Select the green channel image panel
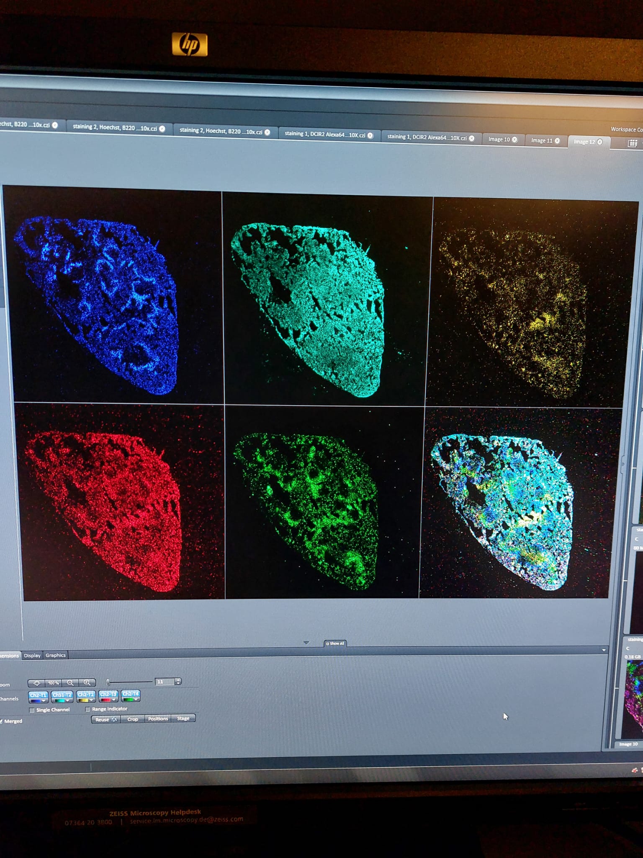643x858 pixels. (x=324, y=502)
